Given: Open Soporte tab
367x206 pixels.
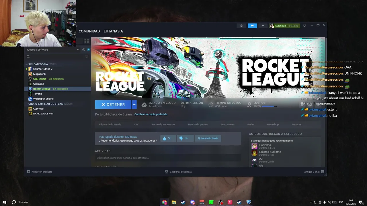Looking at the screenshot, I should (296, 124).
